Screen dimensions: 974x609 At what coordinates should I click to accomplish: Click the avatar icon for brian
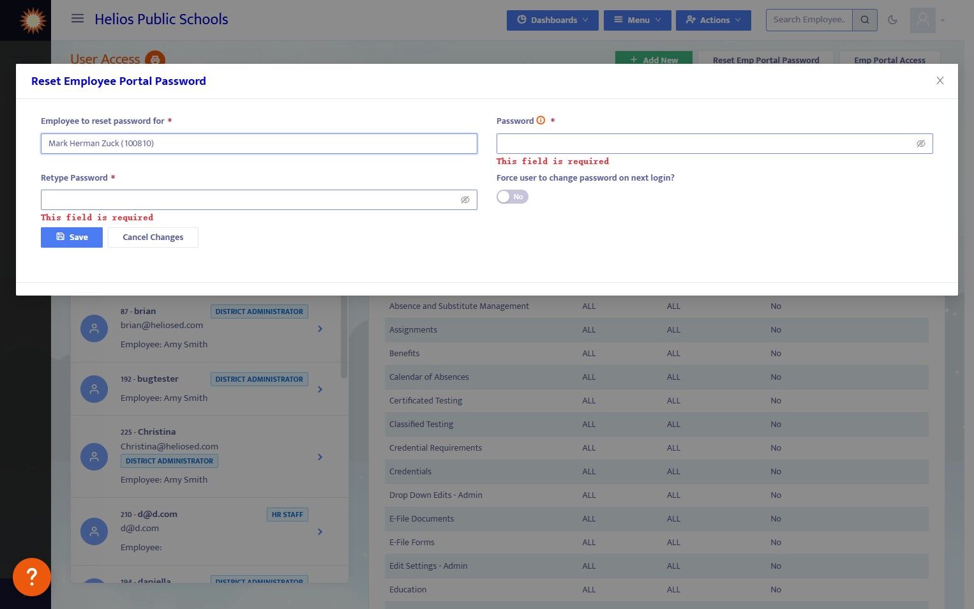[94, 328]
